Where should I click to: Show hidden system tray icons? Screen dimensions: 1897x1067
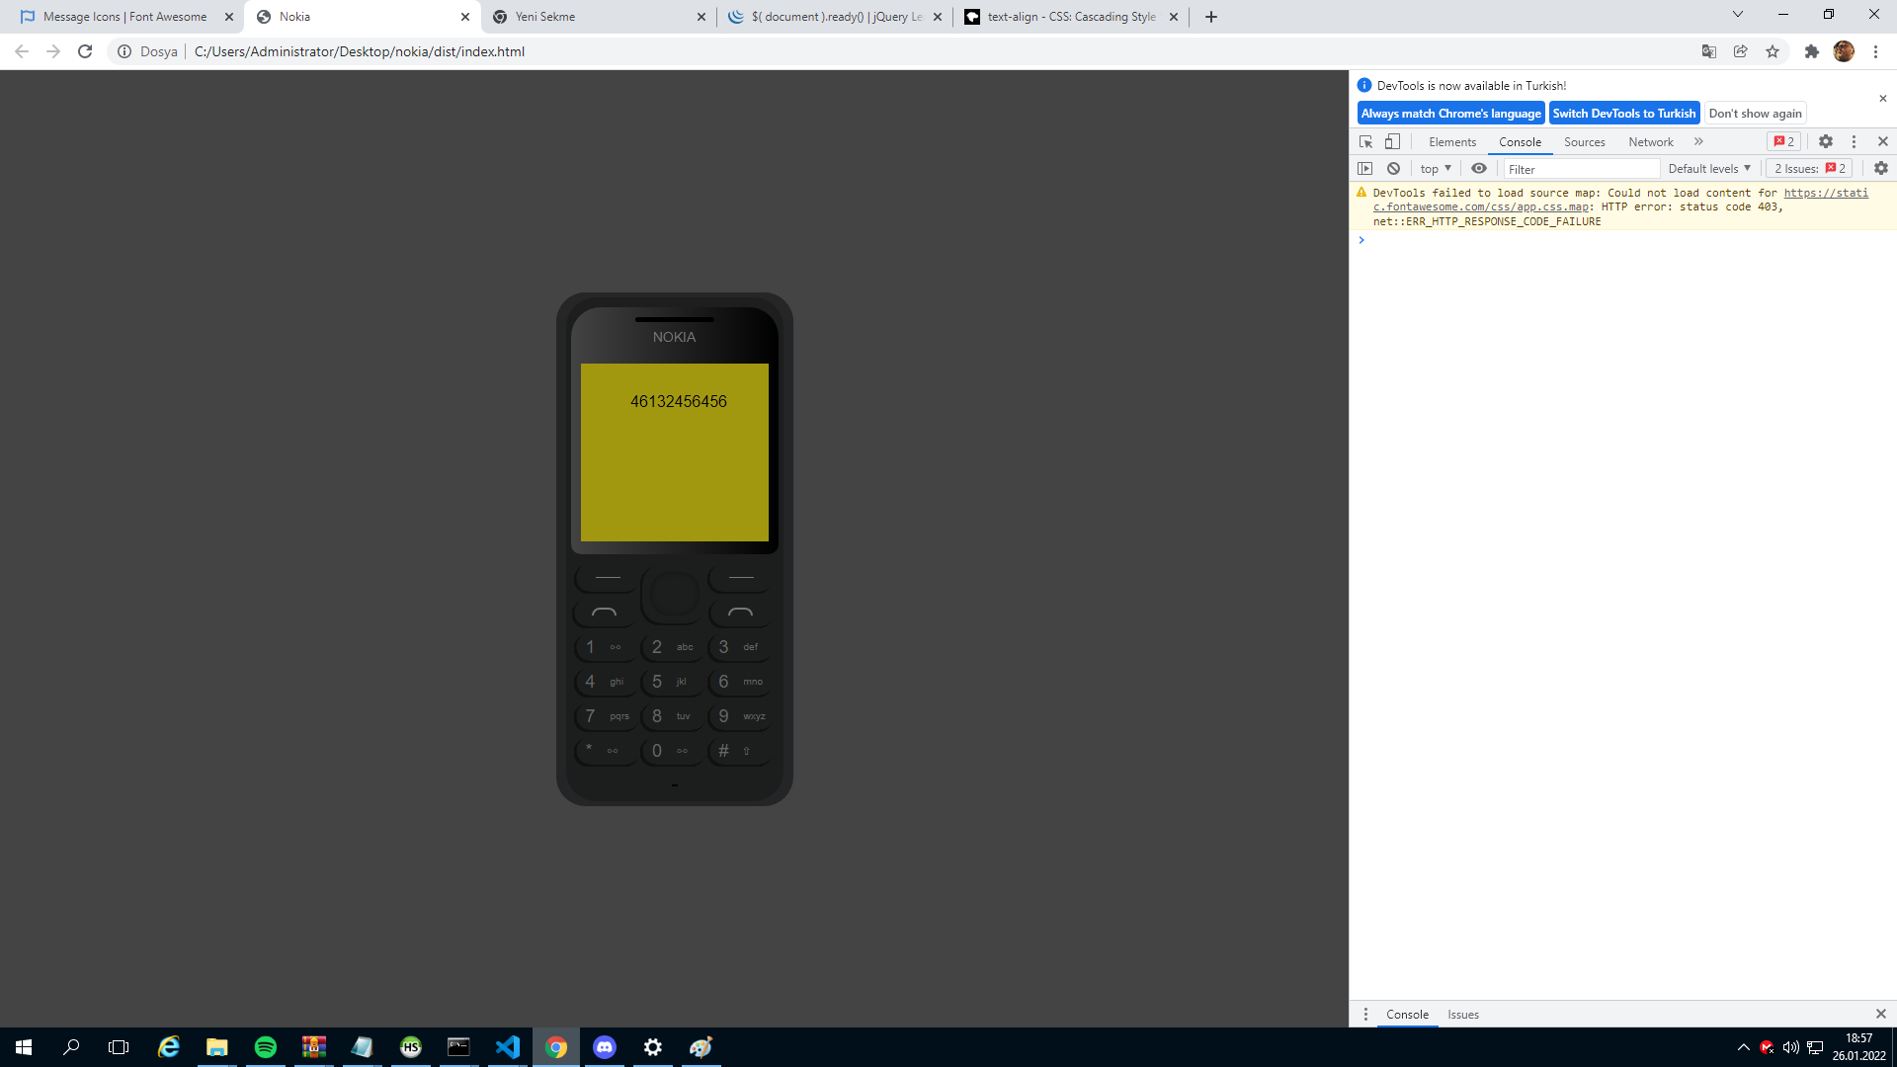point(1743,1047)
